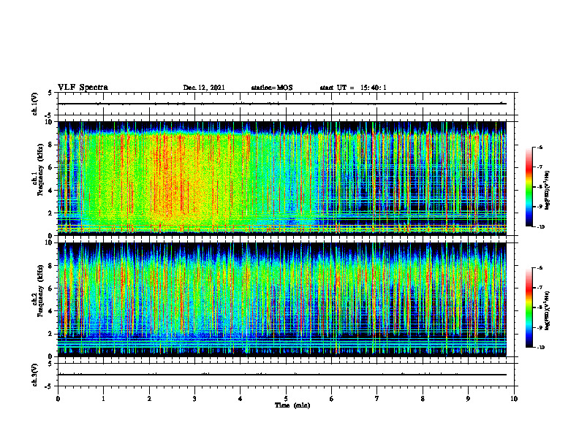The height and width of the screenshot is (447, 579).
Task: Click the ch.2 frequency tick label "6"
Action: pyautogui.click(x=51, y=289)
